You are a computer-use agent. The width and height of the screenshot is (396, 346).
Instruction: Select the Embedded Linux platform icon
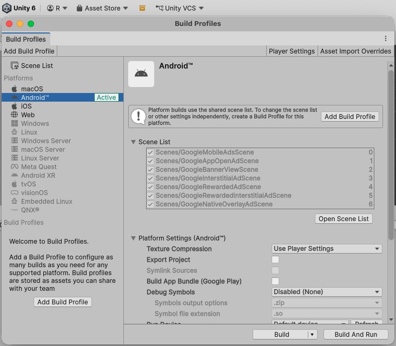15,201
